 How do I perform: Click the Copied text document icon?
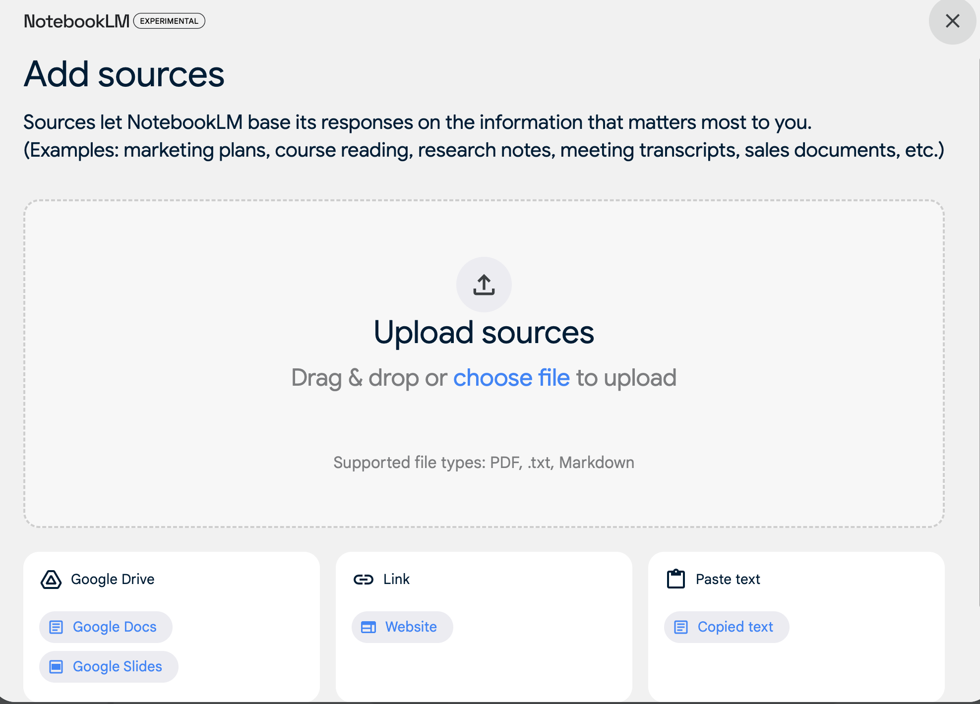point(681,627)
